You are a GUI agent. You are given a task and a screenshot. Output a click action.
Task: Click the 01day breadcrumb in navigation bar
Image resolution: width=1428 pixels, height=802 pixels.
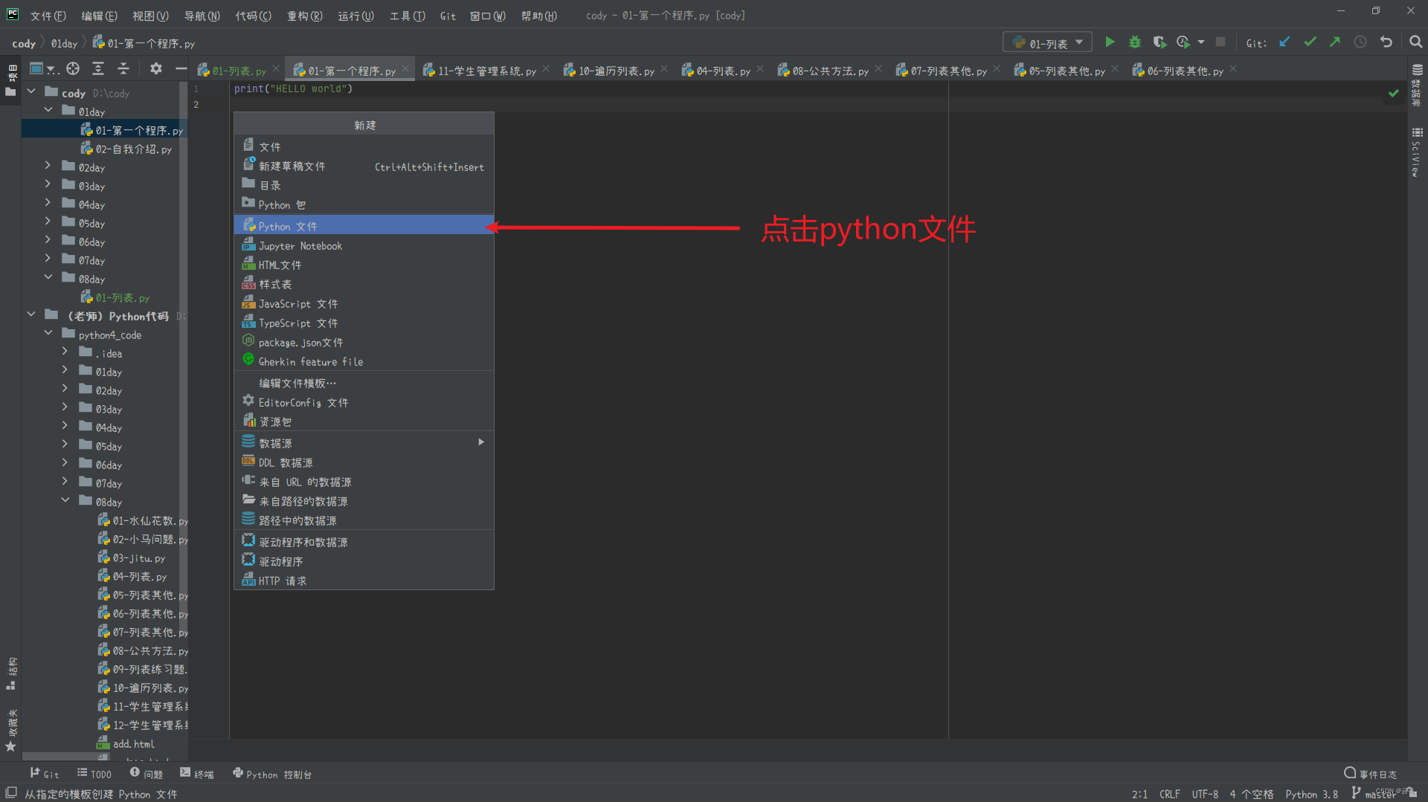pyautogui.click(x=64, y=44)
